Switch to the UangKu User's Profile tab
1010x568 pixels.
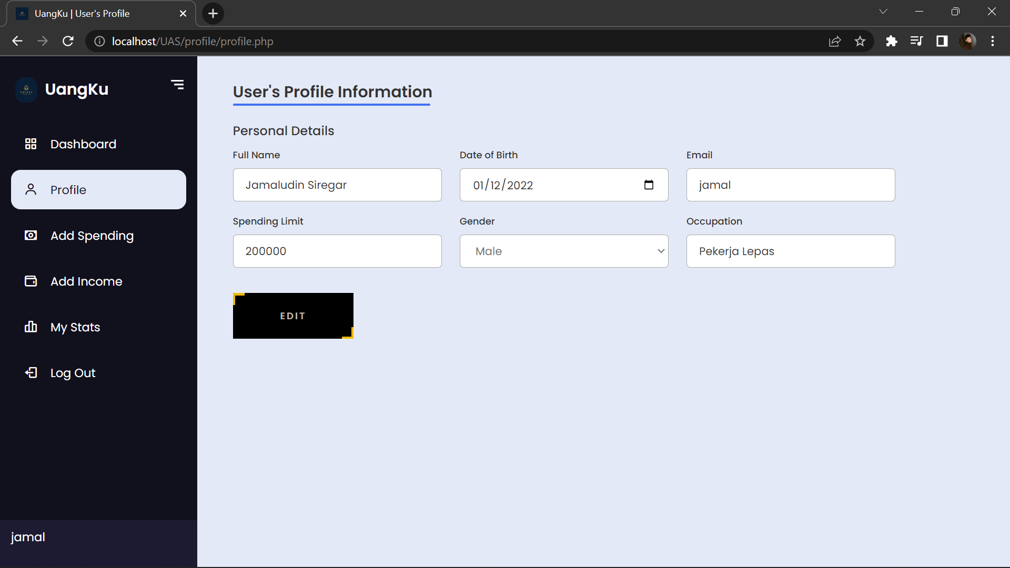82,13
